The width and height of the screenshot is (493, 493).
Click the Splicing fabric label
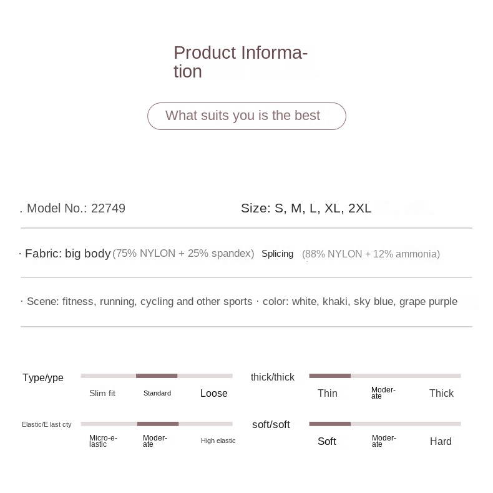(277, 254)
